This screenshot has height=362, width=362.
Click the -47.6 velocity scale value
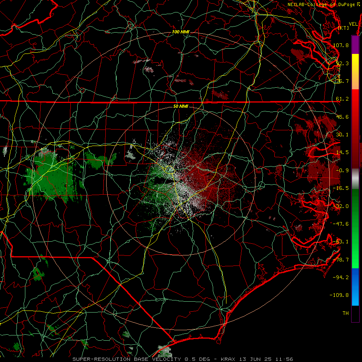[341, 224]
